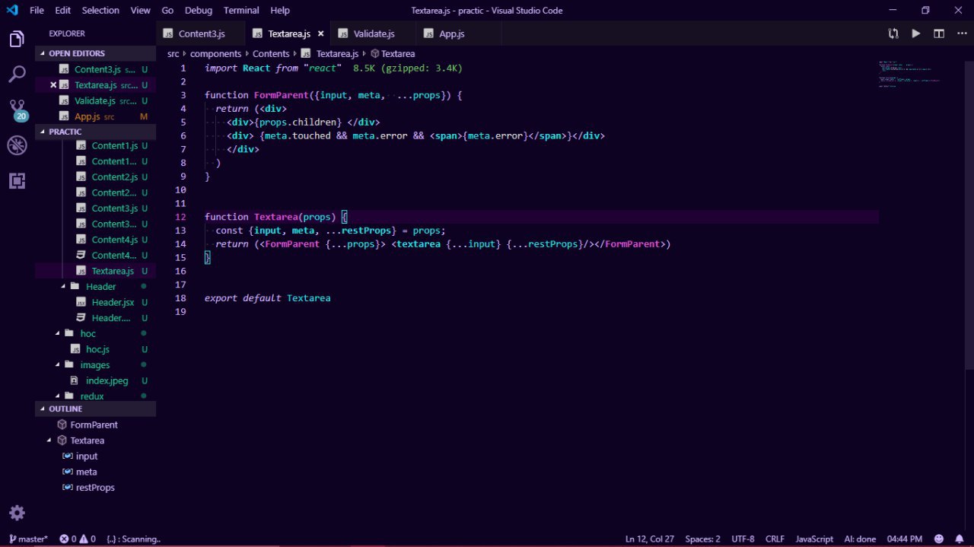Image resolution: width=974 pixels, height=547 pixels.
Task: Collapse the OUTLINE section
Action: pos(65,409)
